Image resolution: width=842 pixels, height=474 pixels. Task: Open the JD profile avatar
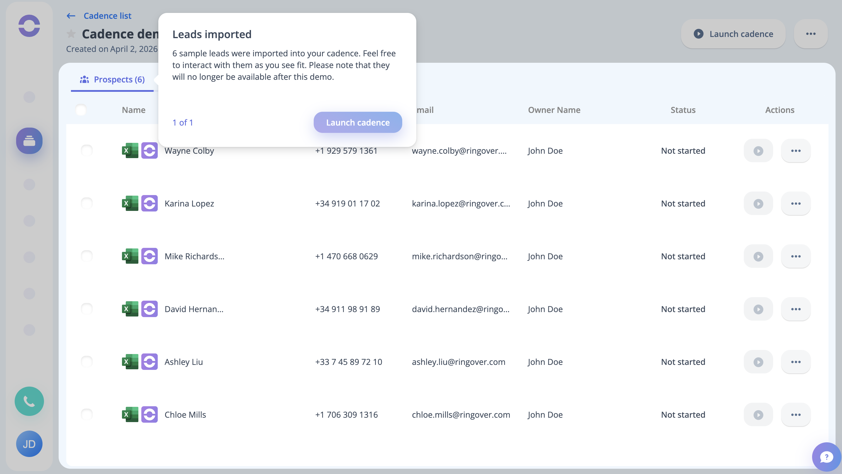coord(29,444)
